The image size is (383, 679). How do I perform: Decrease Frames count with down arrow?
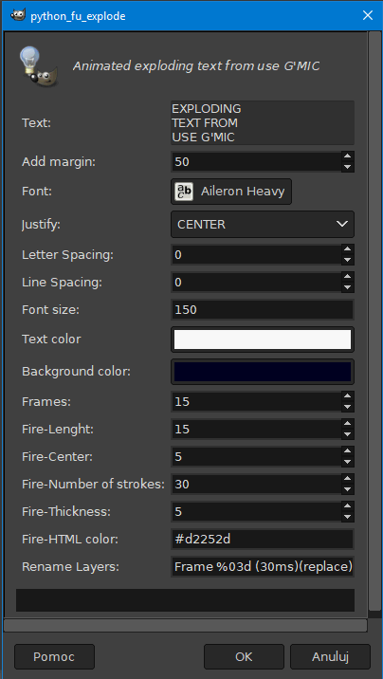pyautogui.click(x=347, y=407)
